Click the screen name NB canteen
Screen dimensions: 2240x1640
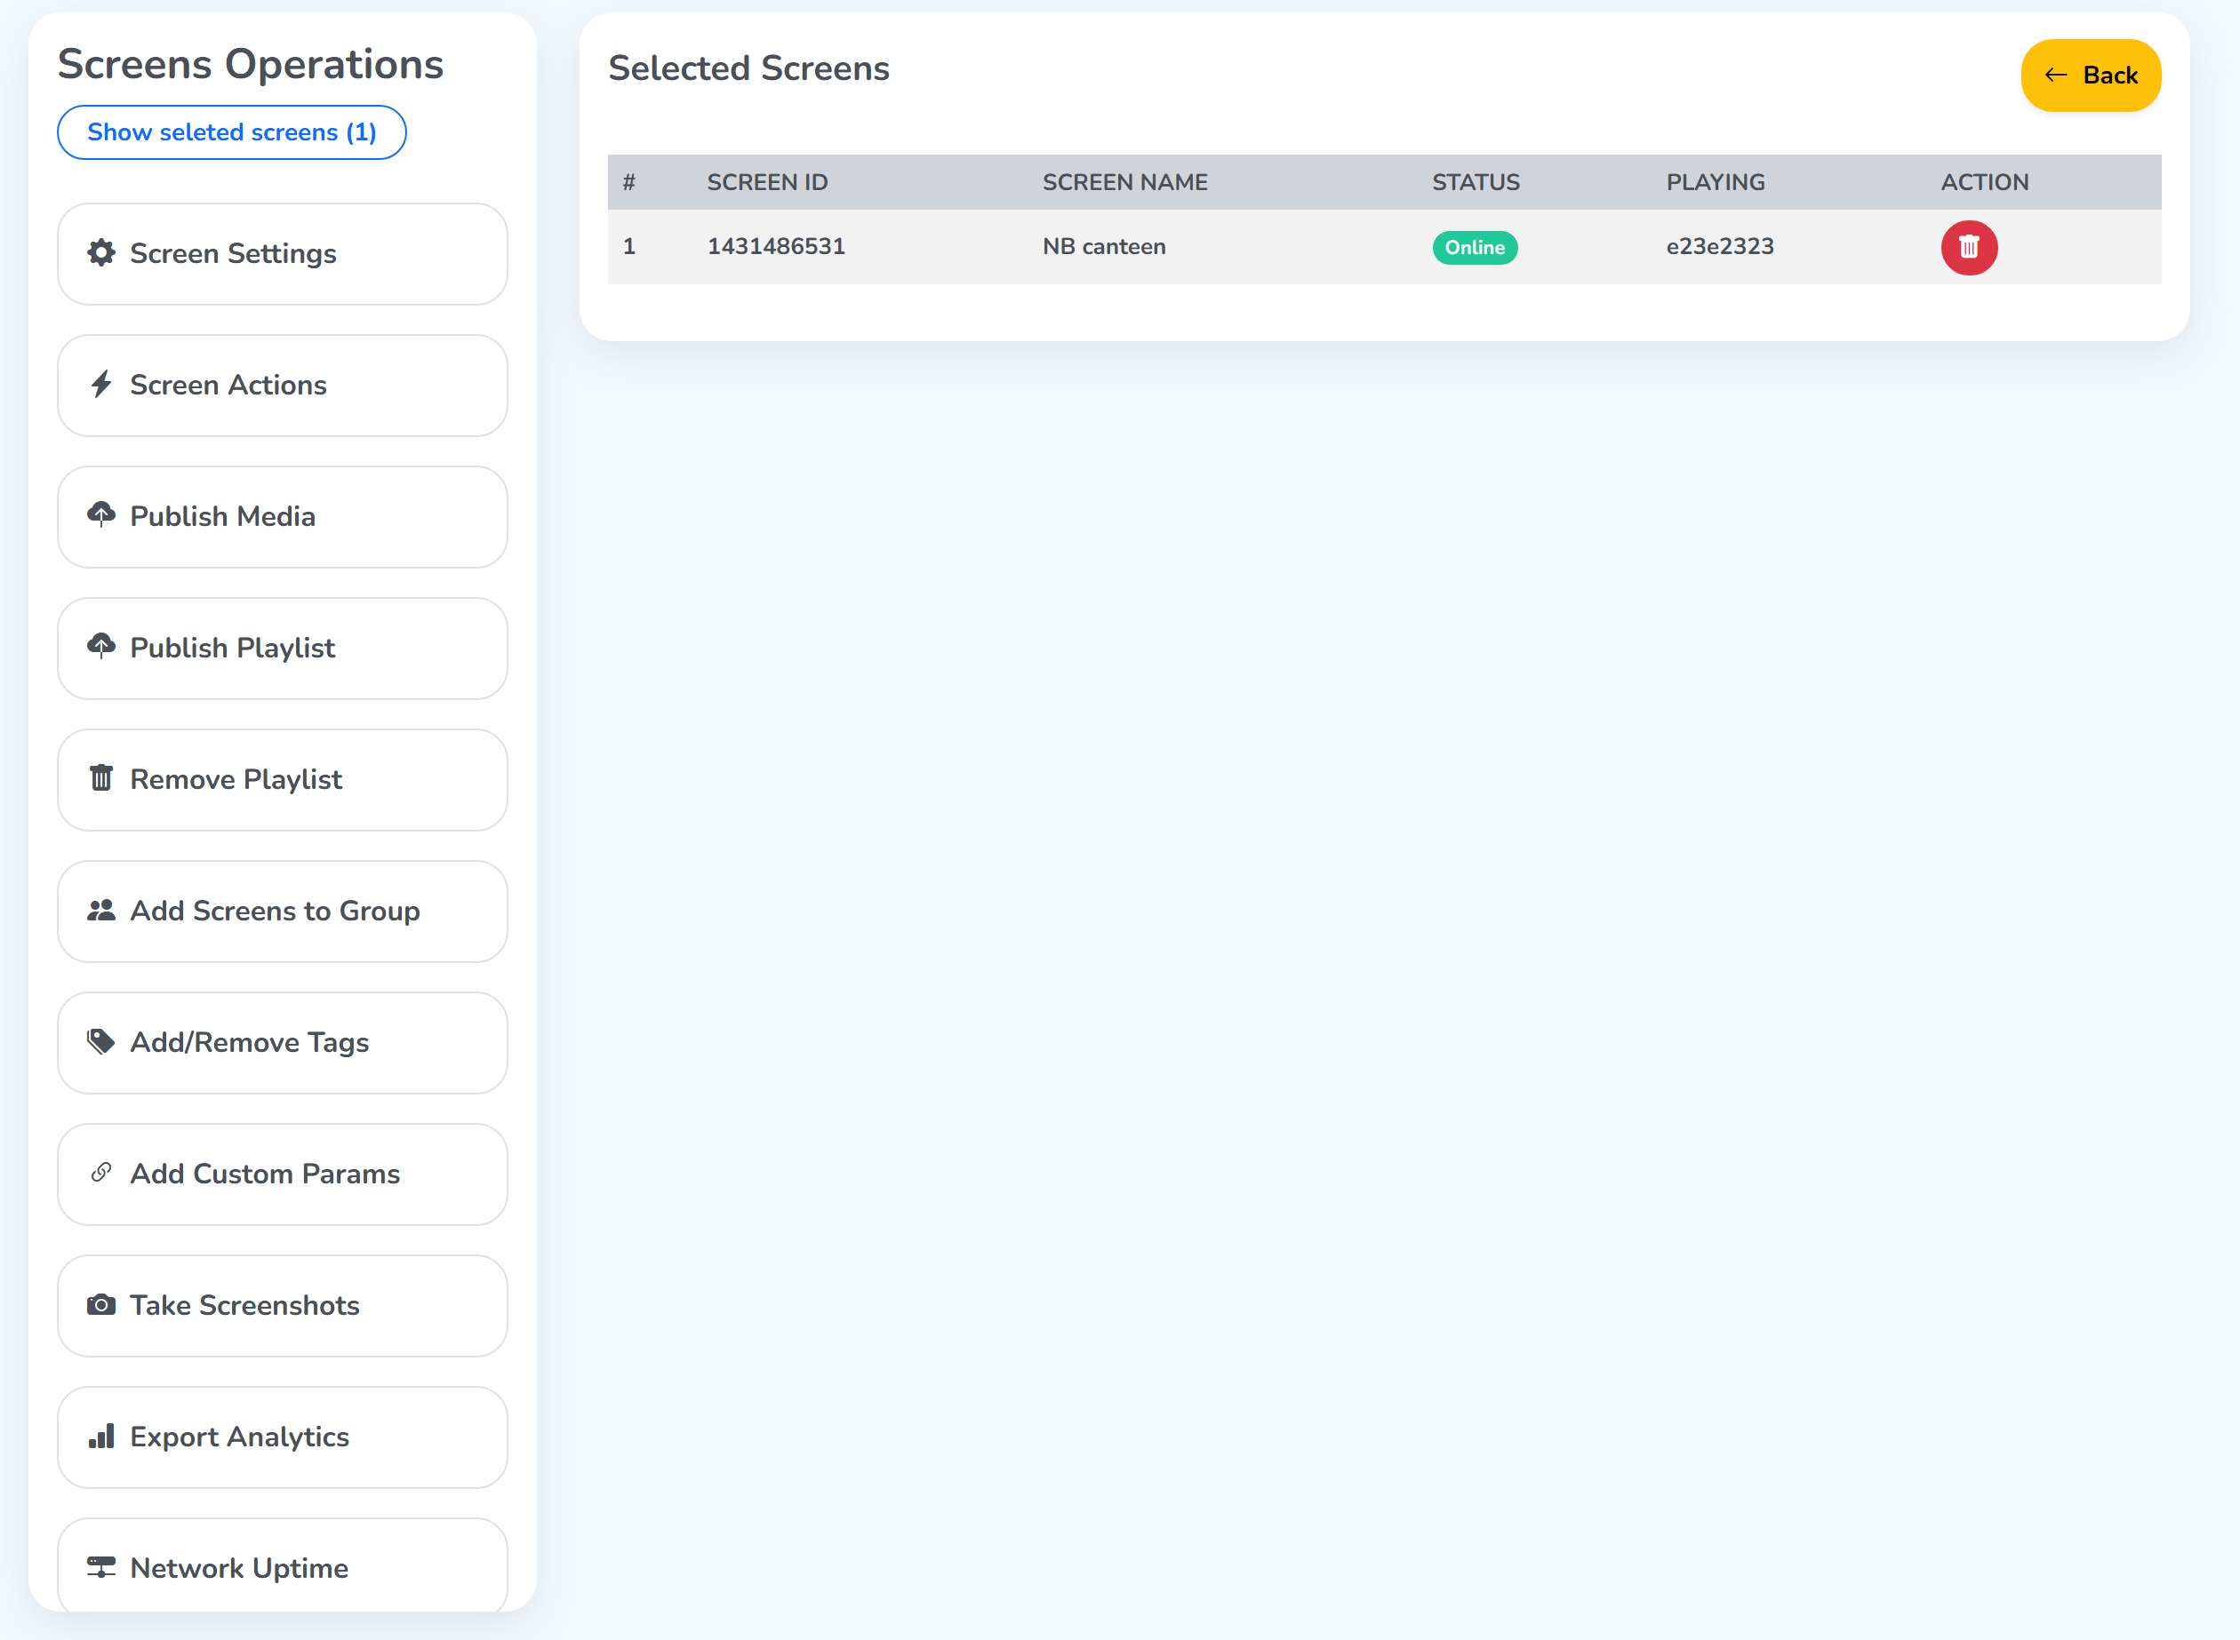click(x=1104, y=246)
